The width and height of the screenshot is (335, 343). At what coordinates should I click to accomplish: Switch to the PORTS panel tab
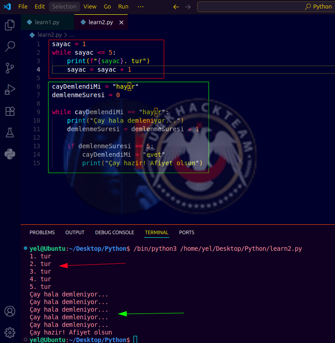click(x=187, y=232)
